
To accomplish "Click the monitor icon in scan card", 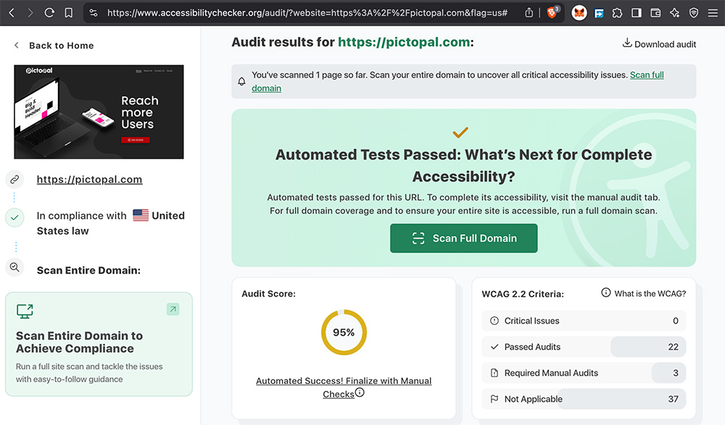I will [x=25, y=311].
